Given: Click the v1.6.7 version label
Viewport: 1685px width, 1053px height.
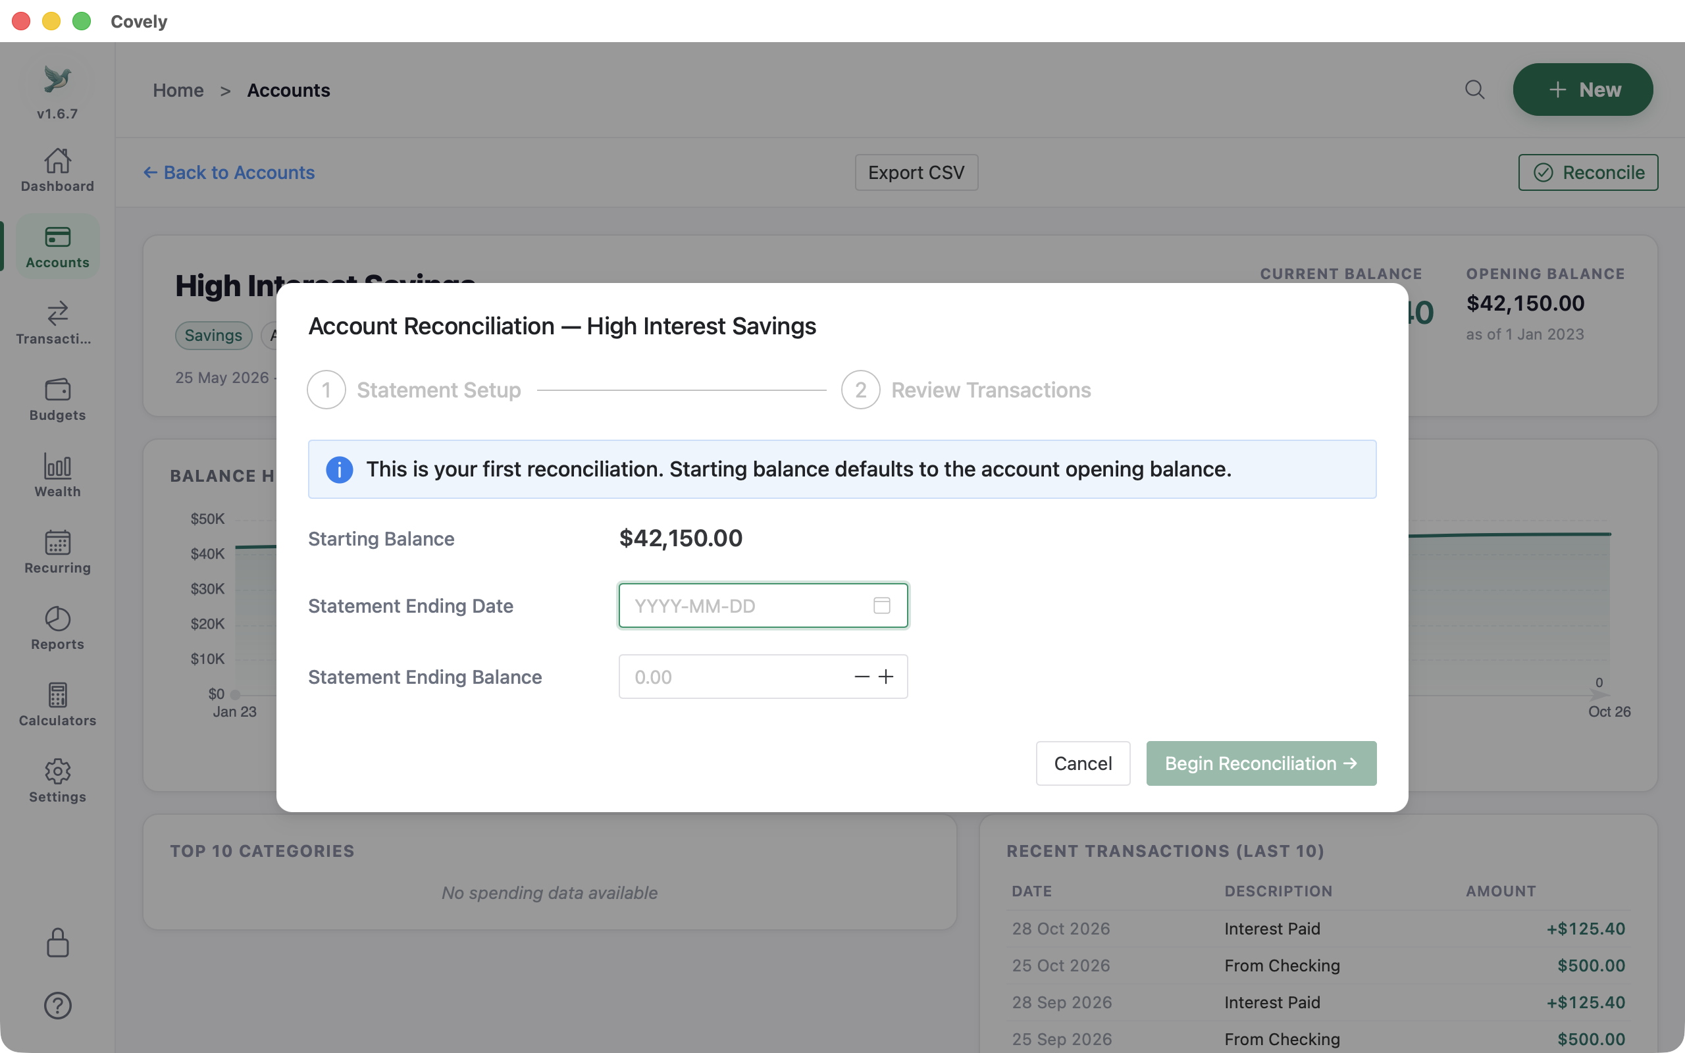Looking at the screenshot, I should pos(57,113).
